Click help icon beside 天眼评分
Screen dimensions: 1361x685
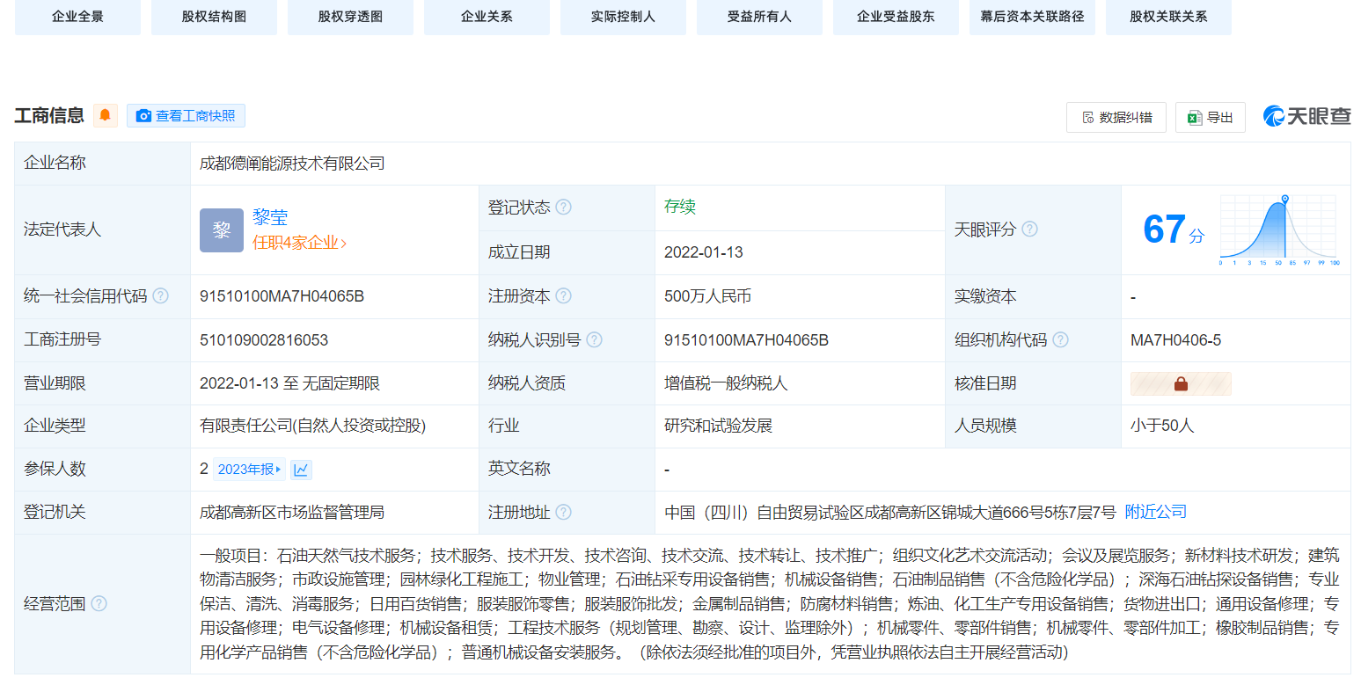pyautogui.click(x=1029, y=230)
